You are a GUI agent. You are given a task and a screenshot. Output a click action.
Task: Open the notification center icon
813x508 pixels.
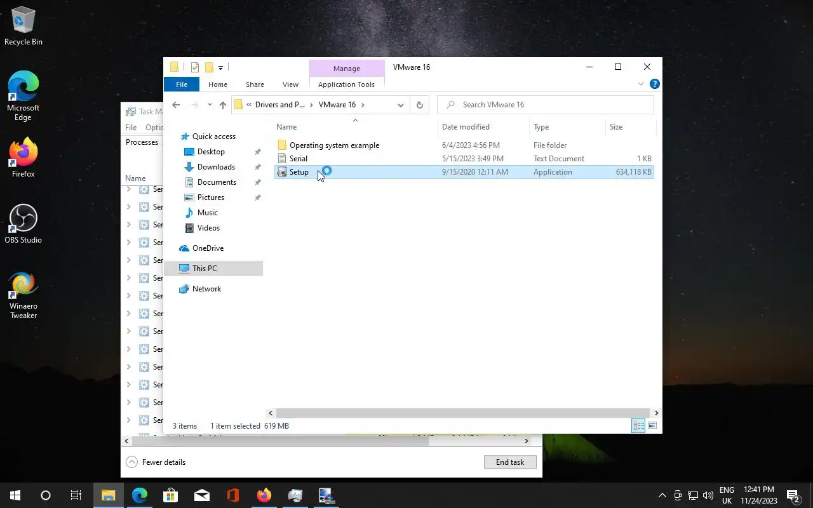coord(793,495)
